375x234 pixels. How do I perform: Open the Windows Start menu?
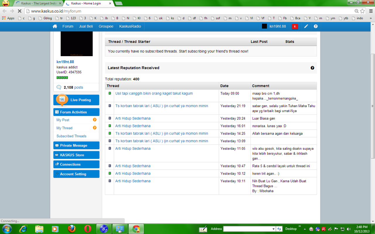pos(6,229)
